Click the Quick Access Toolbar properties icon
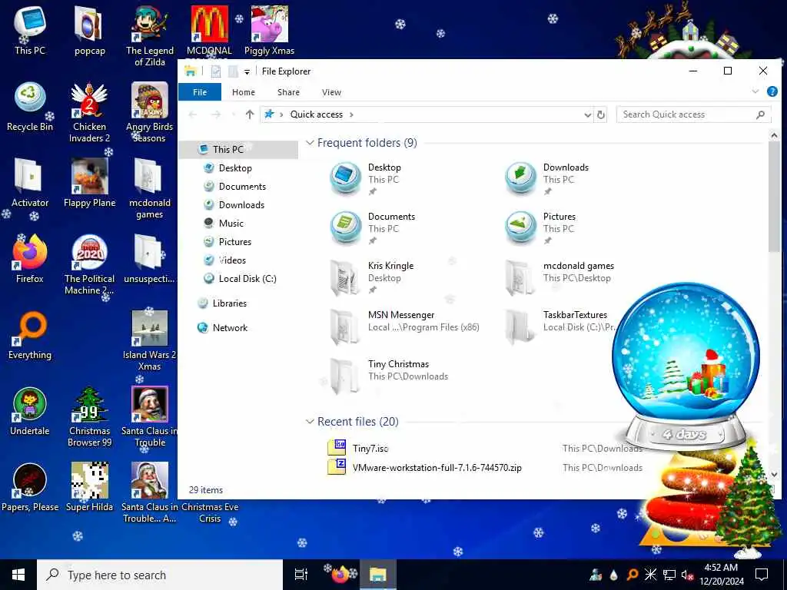Image resolution: width=787 pixels, height=590 pixels. [x=216, y=71]
